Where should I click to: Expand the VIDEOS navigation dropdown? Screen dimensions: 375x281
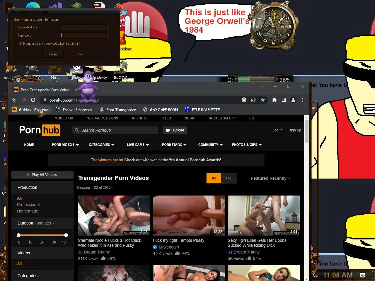coord(65,145)
